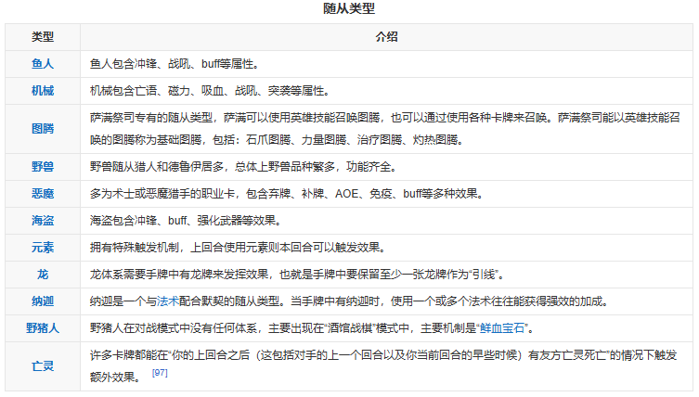This screenshot has width=699, height=397.
Task: Click the description starting 龙体系需要手牌
Action: pyautogui.click(x=297, y=275)
